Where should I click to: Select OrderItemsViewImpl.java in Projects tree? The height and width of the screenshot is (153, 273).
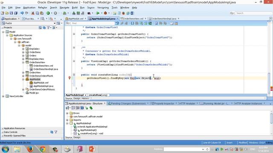click(46, 69)
